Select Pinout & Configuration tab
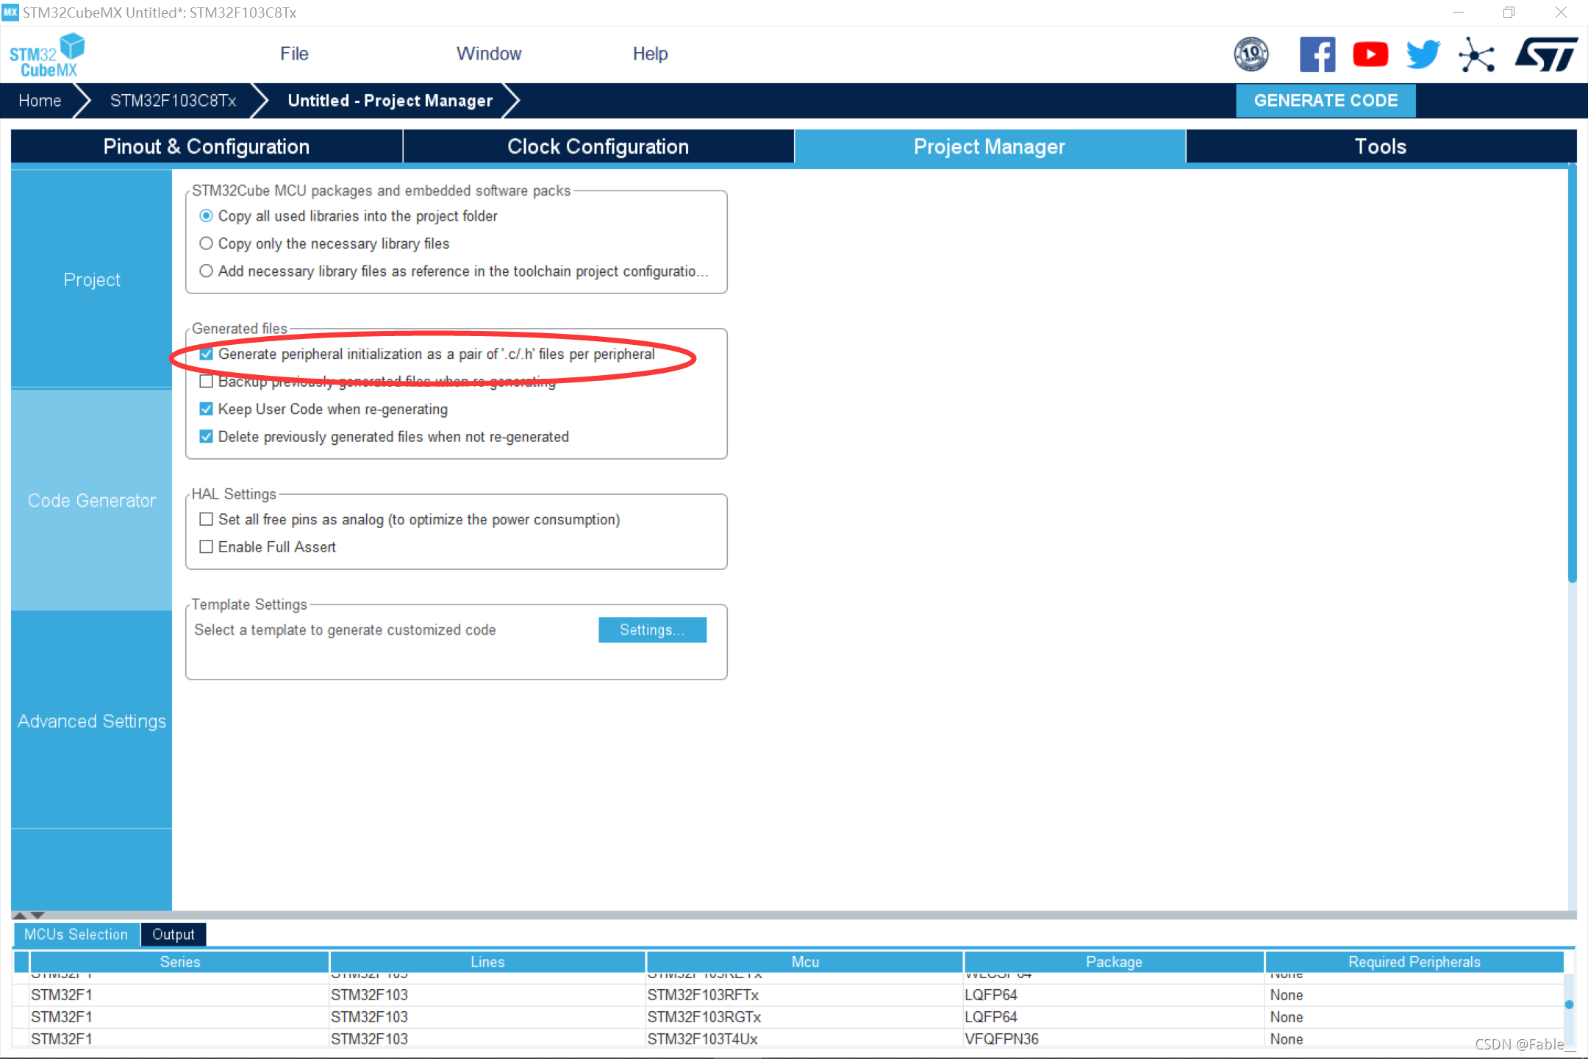 click(x=206, y=146)
